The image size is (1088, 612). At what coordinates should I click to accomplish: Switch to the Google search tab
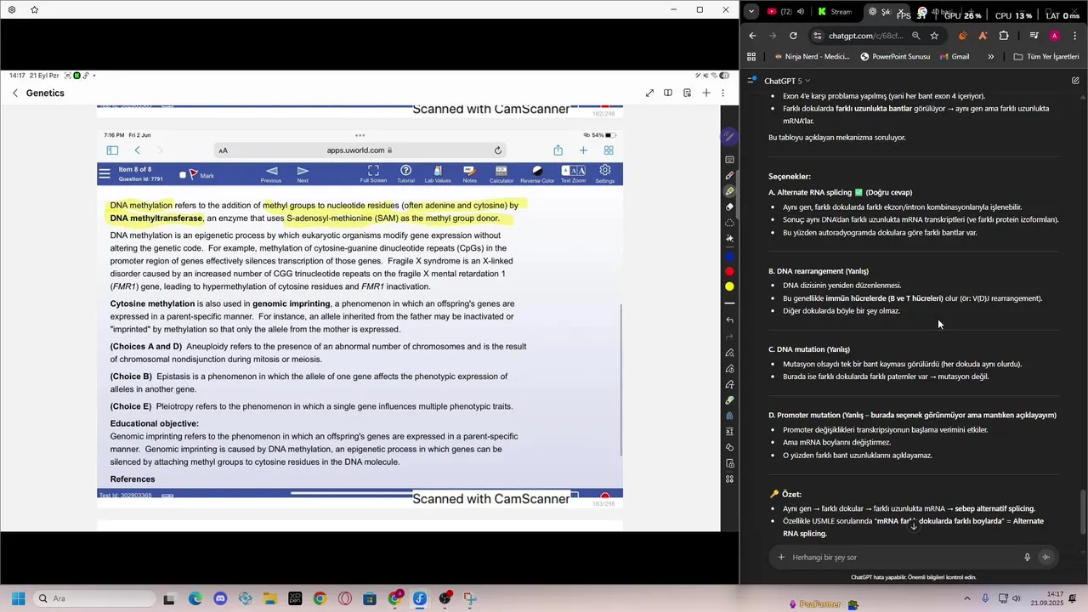(935, 12)
